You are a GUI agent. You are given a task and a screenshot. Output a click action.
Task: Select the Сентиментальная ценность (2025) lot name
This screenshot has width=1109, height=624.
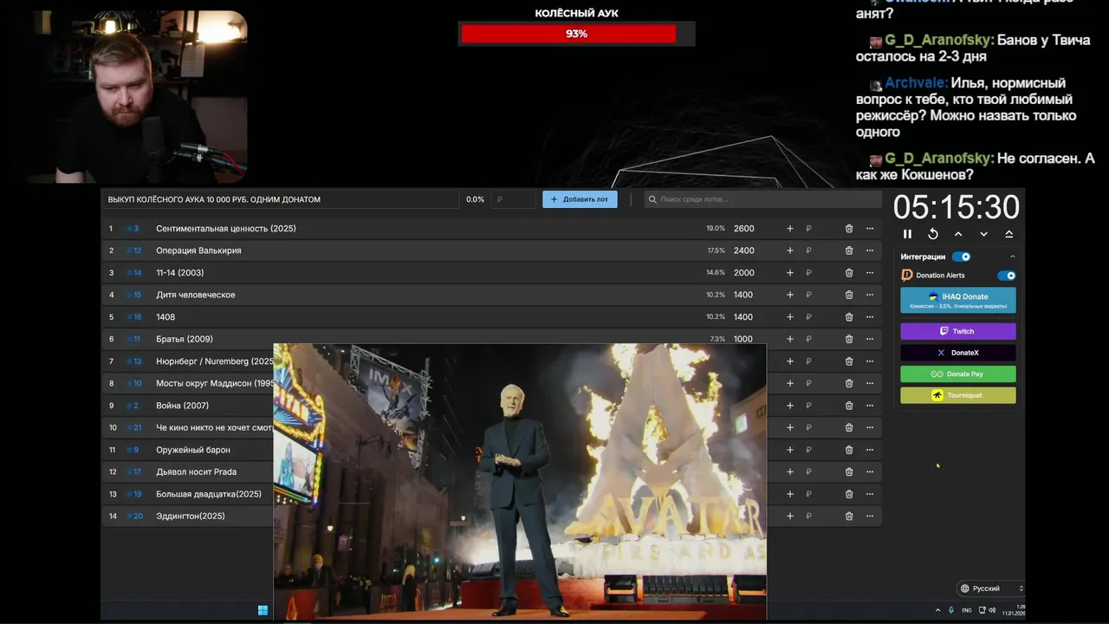tap(226, 229)
